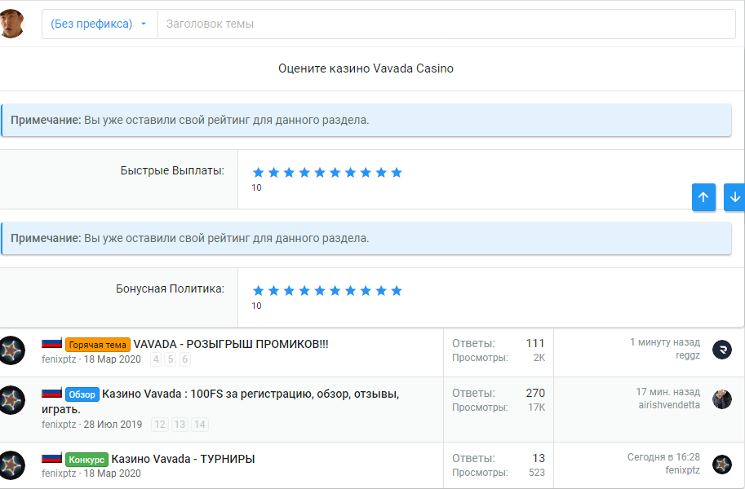Image resolution: width=745 pixels, height=489 pixels.
Task: Click the first star in Бонусная Политика rating
Action: point(258,291)
